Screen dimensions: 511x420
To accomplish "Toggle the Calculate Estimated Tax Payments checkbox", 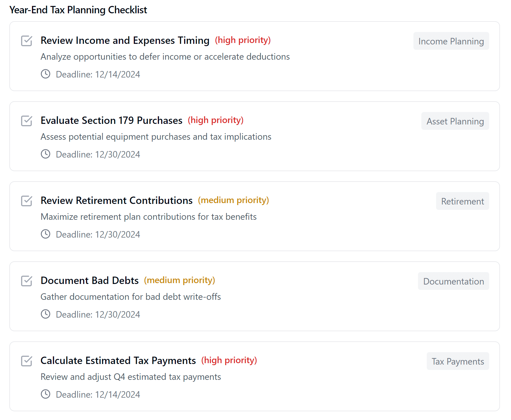I will coord(27,361).
